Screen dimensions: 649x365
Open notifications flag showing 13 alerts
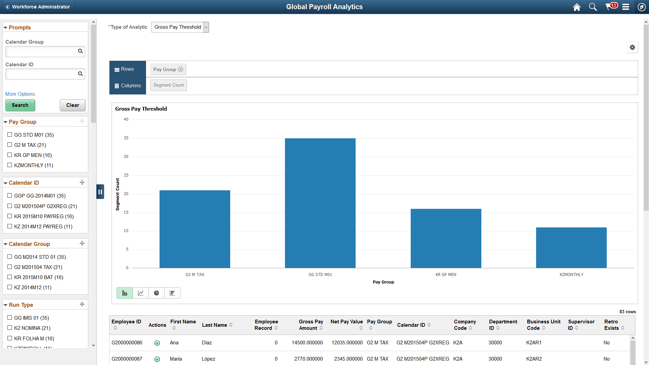point(610,7)
